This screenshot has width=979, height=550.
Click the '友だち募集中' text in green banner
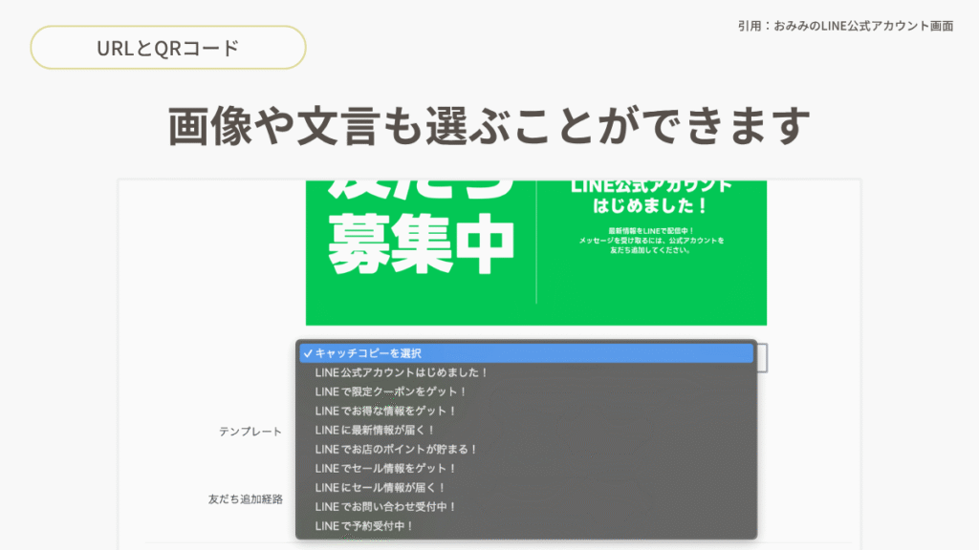pos(421,229)
